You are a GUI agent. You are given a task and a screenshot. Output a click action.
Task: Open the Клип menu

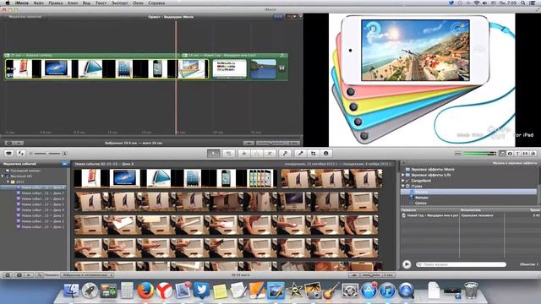[73, 3]
